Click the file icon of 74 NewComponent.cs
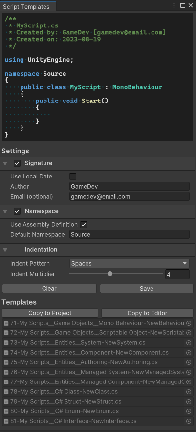This screenshot has width=196, height=432. (6, 353)
